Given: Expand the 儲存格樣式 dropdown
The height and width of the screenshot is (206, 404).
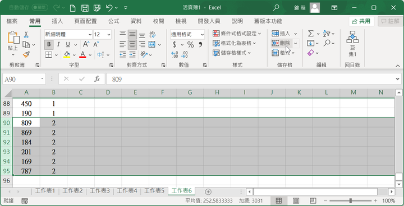Looking at the screenshot, I should 249,53.
